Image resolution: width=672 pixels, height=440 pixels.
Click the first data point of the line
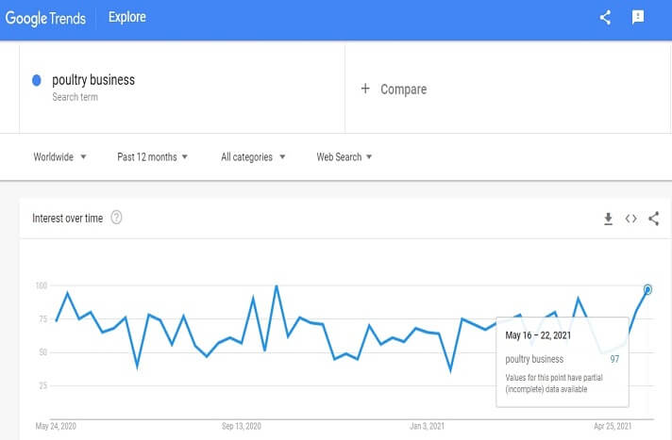(x=57, y=320)
